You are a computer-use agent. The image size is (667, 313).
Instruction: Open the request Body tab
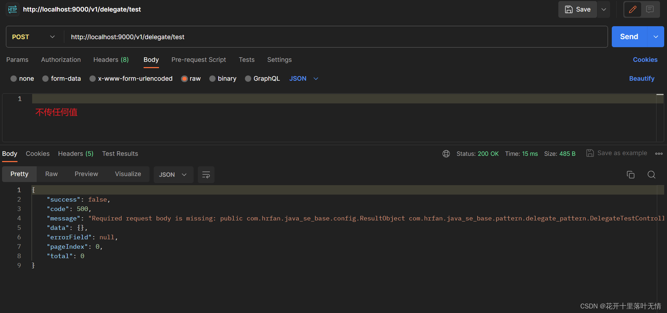point(151,60)
